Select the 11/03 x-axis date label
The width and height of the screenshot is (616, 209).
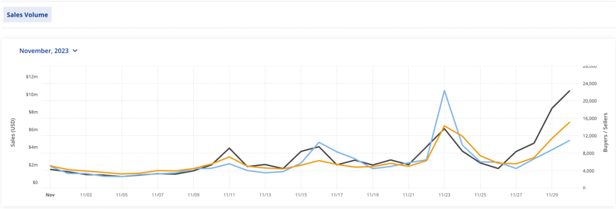click(86, 194)
